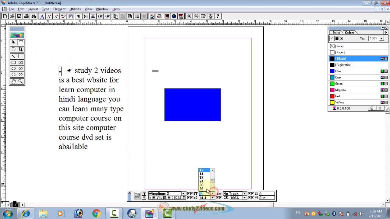The height and width of the screenshot is (219, 390).
Task: Click the Export PDF toolbar icon
Action: [181, 16]
